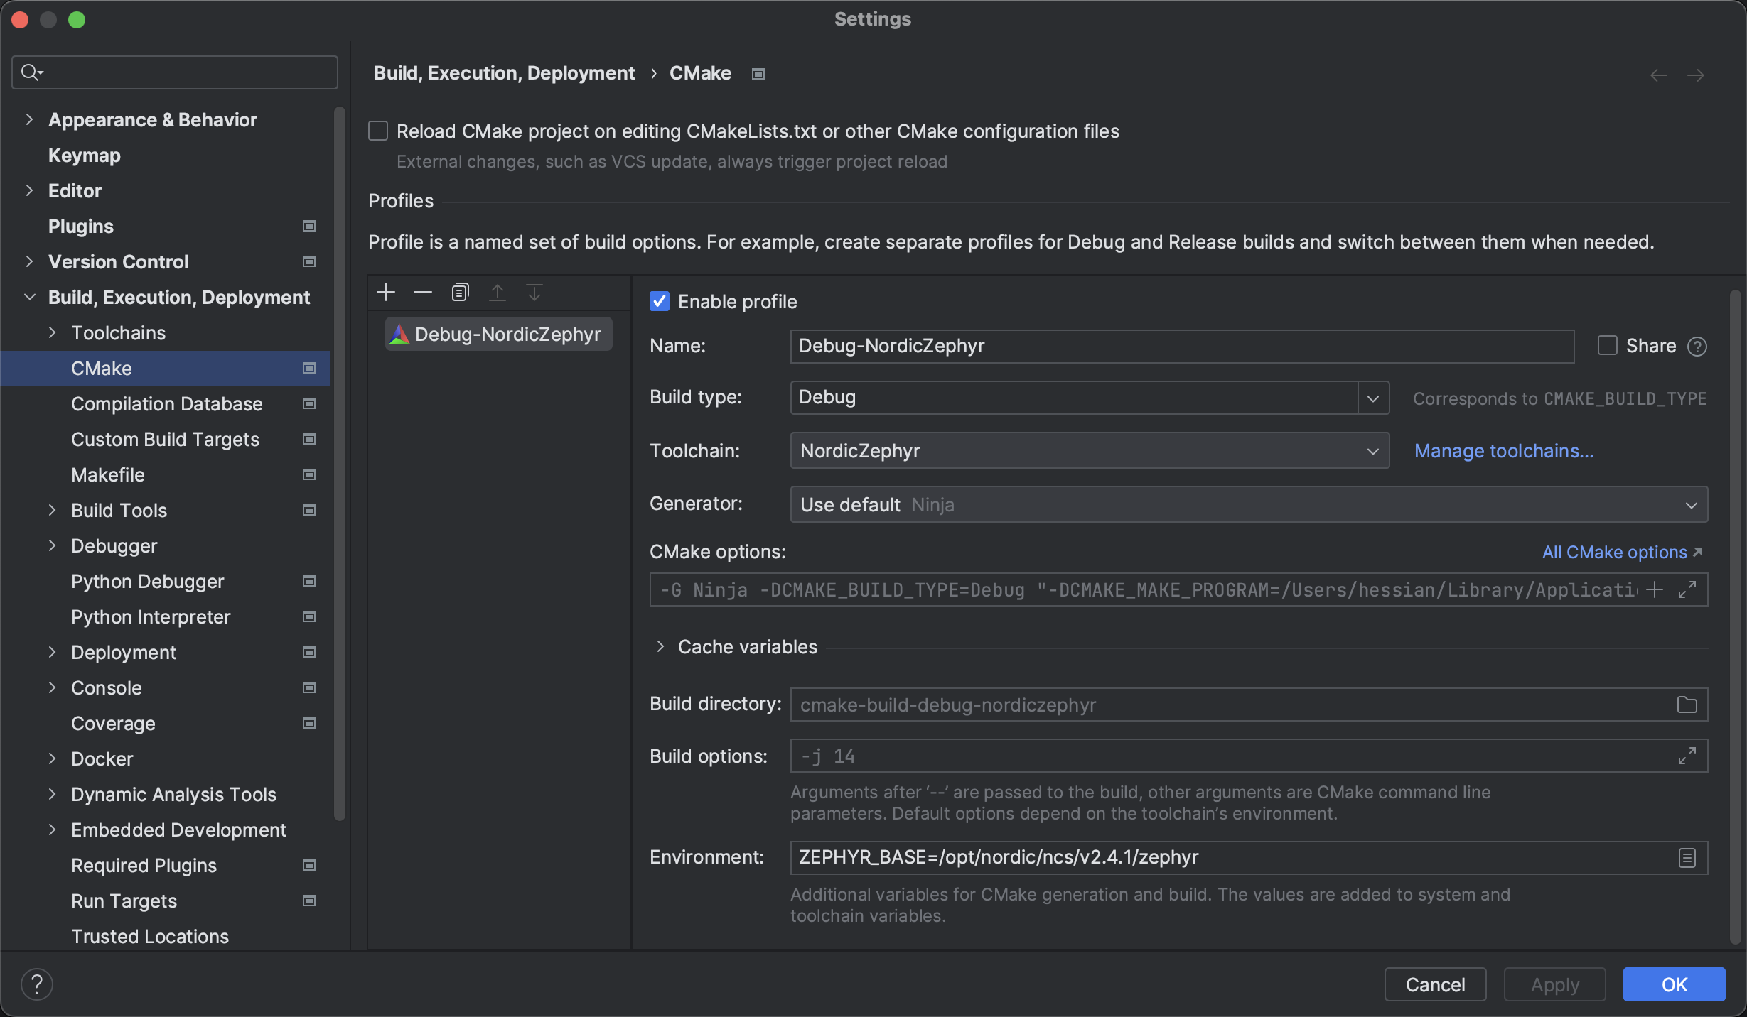Move profile up in list

[x=498, y=292]
